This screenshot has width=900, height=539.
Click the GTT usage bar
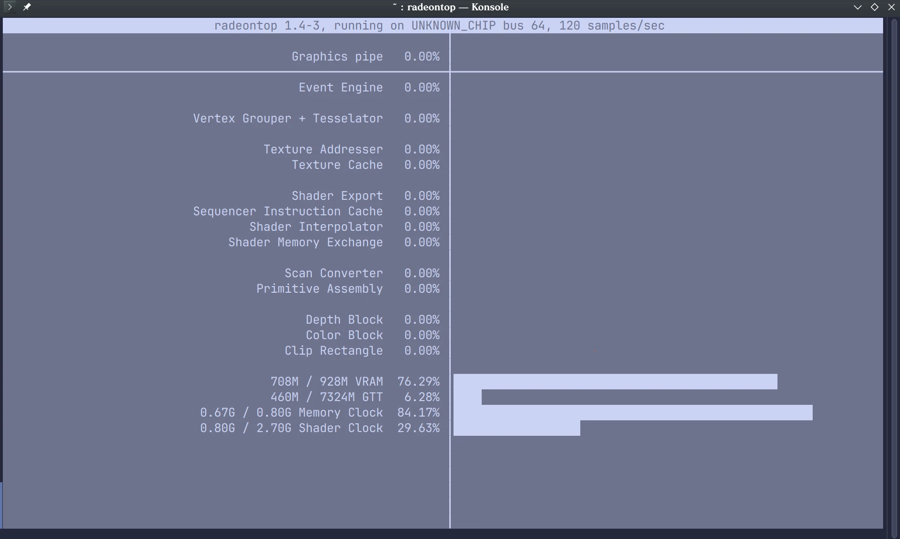[x=467, y=397]
